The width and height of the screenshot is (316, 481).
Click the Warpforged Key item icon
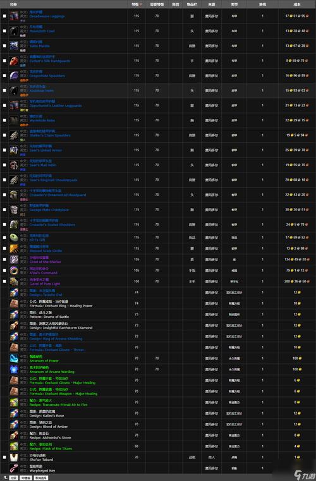point(14,468)
